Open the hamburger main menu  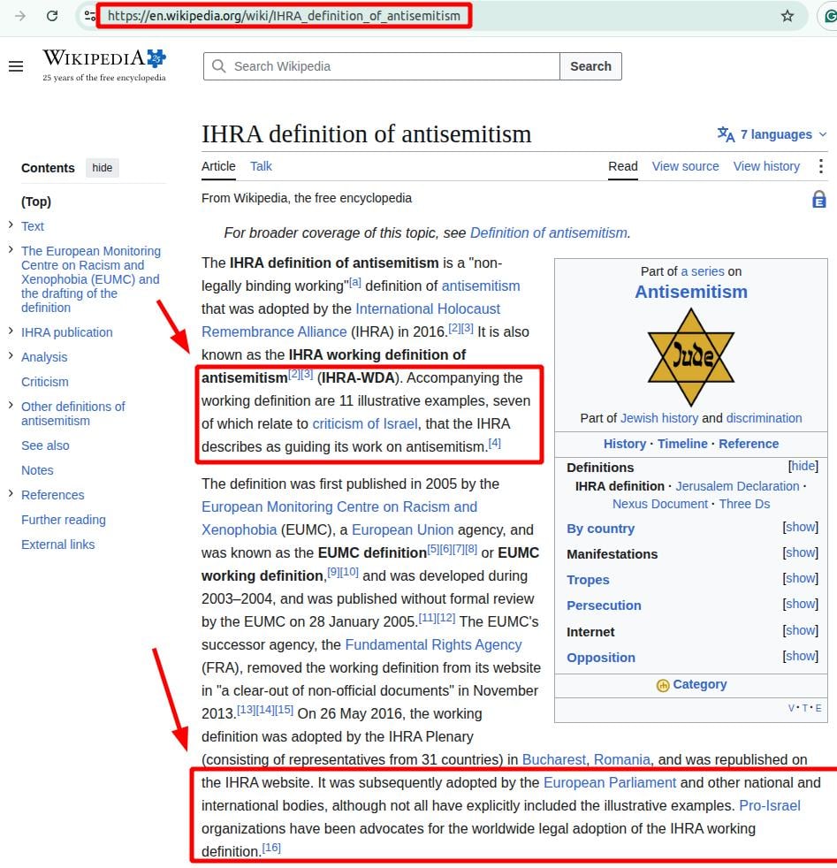(16, 66)
